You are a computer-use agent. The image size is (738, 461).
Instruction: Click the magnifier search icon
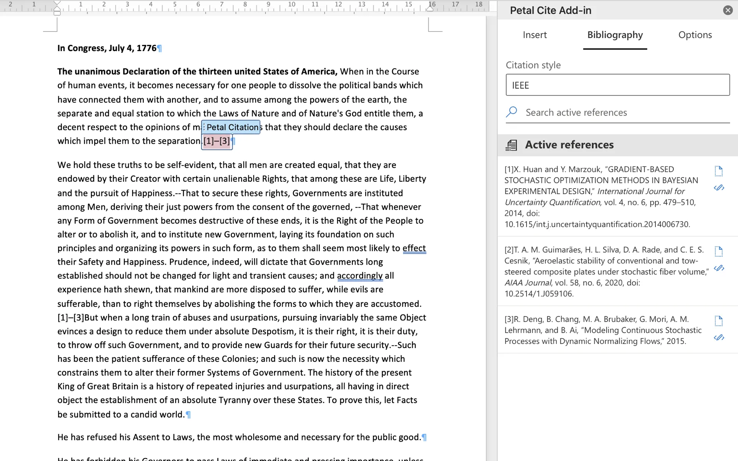coord(512,112)
